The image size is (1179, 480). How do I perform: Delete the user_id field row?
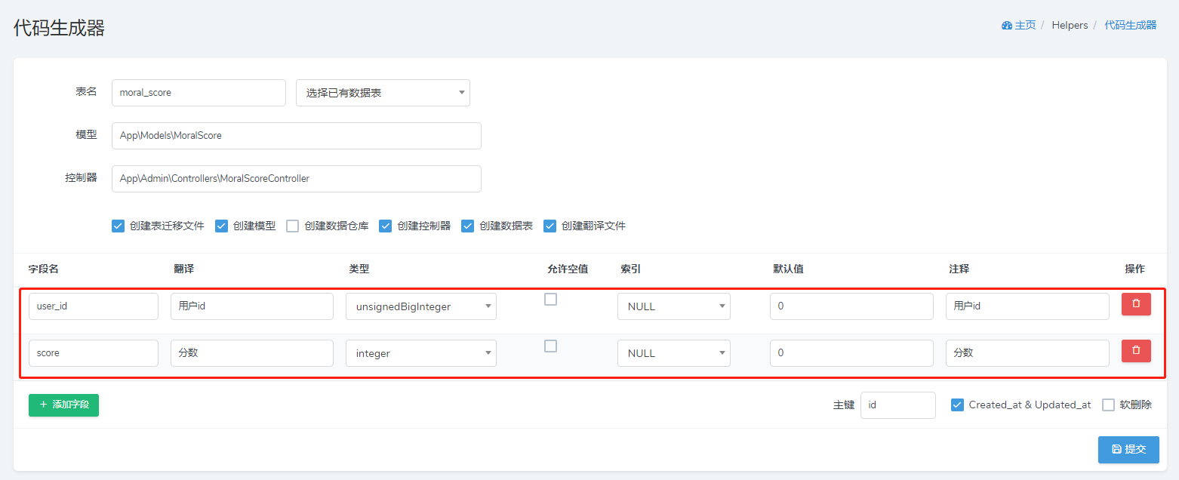pos(1136,304)
